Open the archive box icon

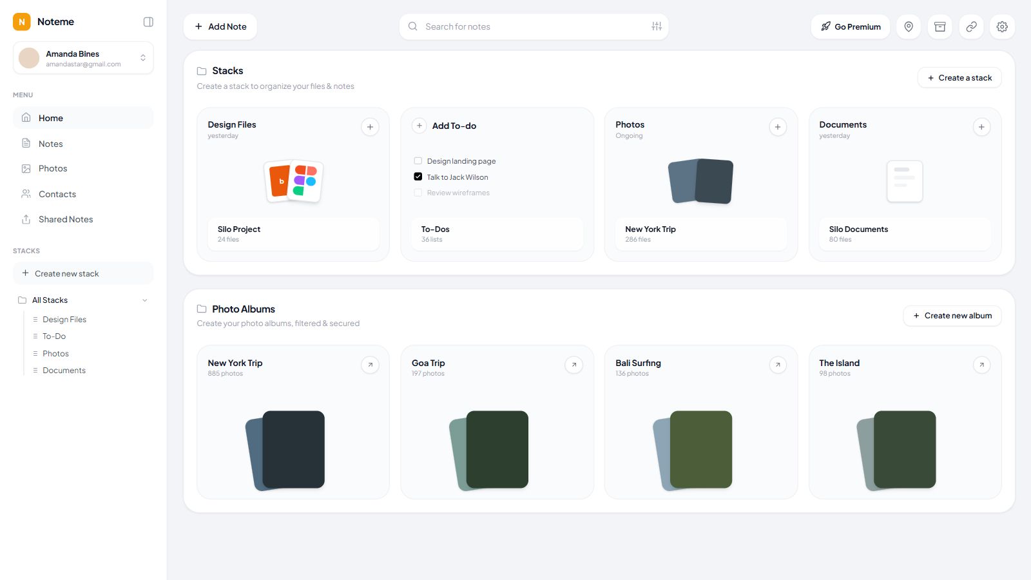click(940, 26)
